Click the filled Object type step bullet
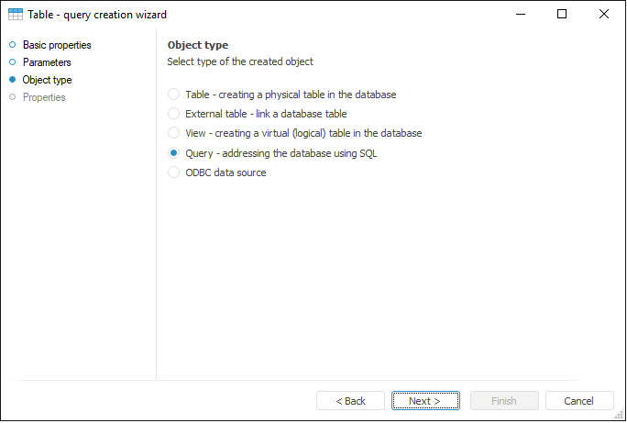The image size is (627, 423). (x=13, y=80)
